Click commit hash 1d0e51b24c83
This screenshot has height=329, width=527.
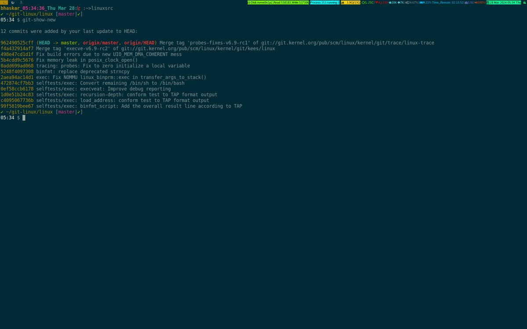point(17,95)
